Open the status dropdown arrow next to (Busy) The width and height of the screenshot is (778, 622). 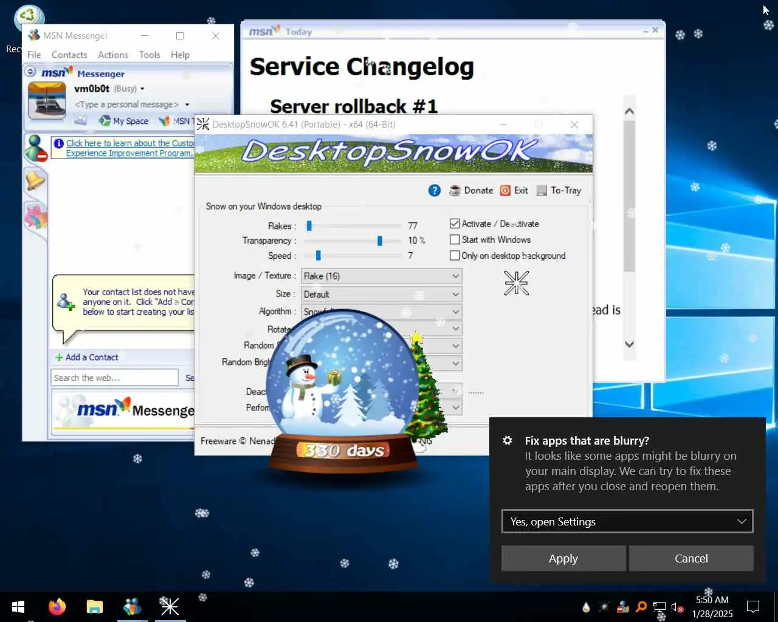tap(142, 89)
